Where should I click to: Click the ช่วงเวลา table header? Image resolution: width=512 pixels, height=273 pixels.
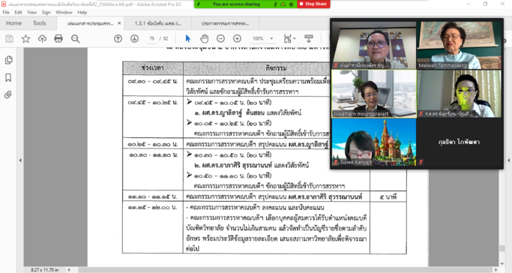pos(153,68)
